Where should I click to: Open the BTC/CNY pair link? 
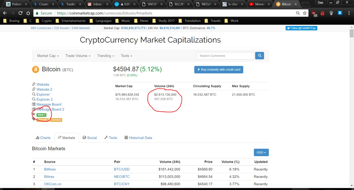click(122, 184)
